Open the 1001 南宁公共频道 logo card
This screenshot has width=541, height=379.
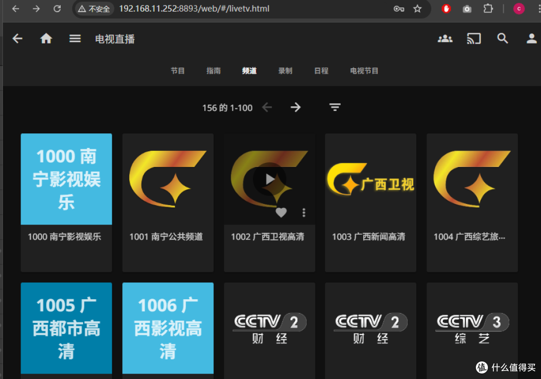click(168, 179)
